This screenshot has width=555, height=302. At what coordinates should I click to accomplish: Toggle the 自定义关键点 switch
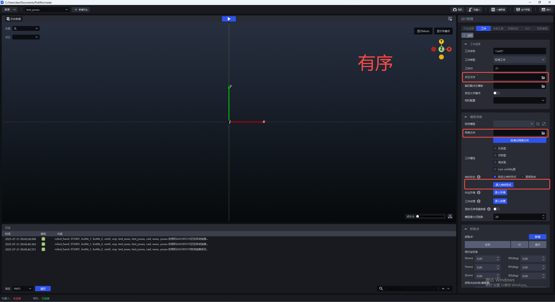[x=496, y=93]
